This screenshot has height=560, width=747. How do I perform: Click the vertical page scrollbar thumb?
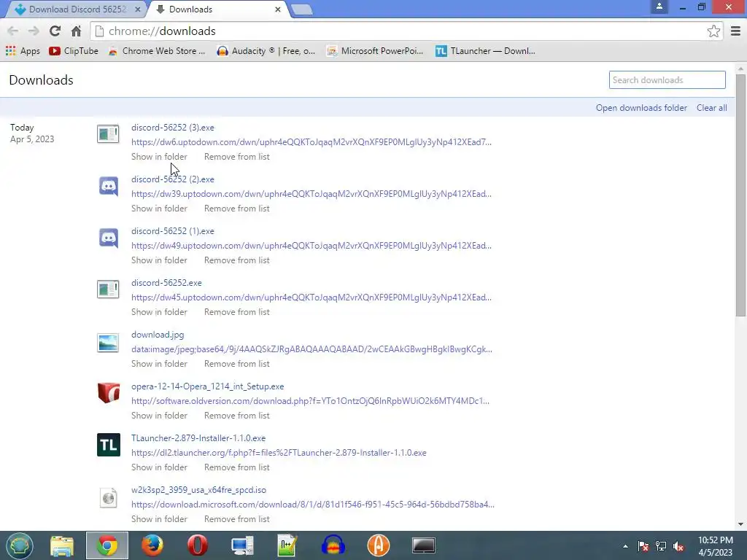point(740,195)
